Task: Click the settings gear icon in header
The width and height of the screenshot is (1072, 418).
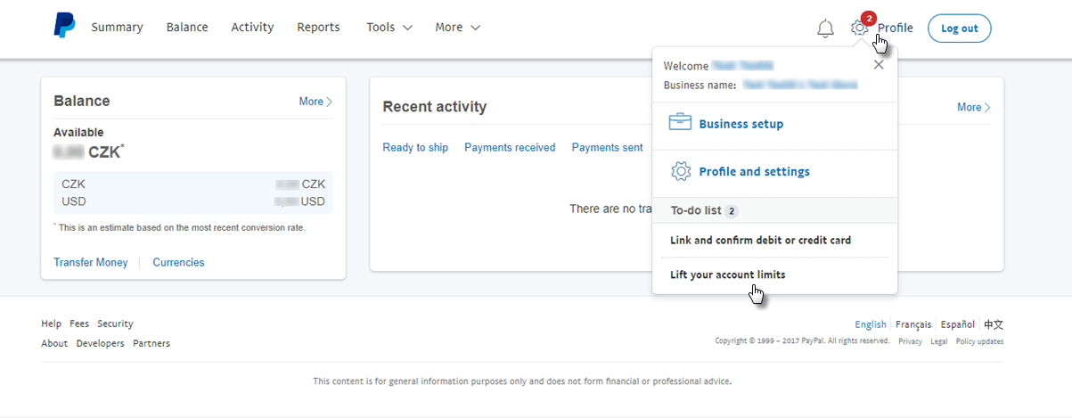Action: [859, 28]
